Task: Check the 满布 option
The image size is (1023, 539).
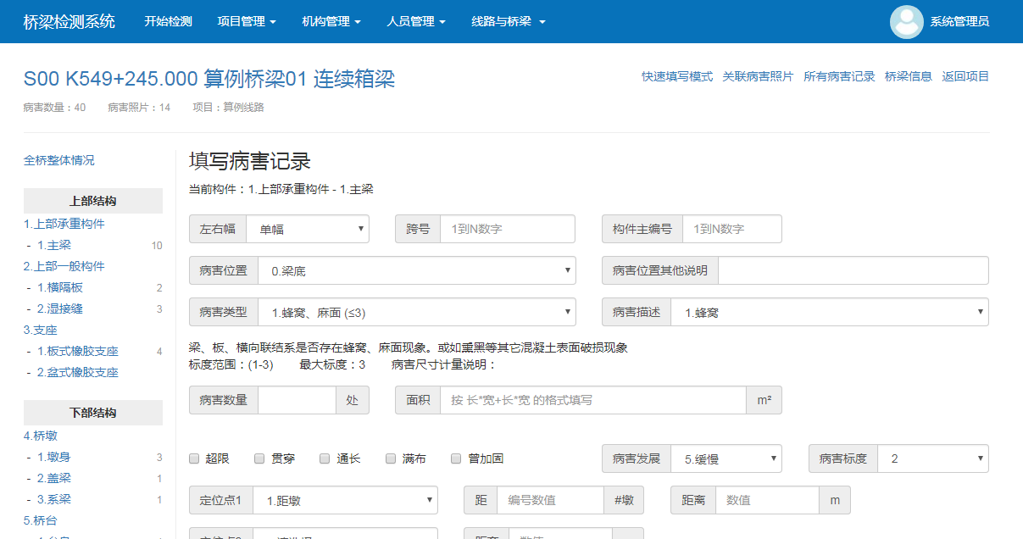Action: (392, 458)
